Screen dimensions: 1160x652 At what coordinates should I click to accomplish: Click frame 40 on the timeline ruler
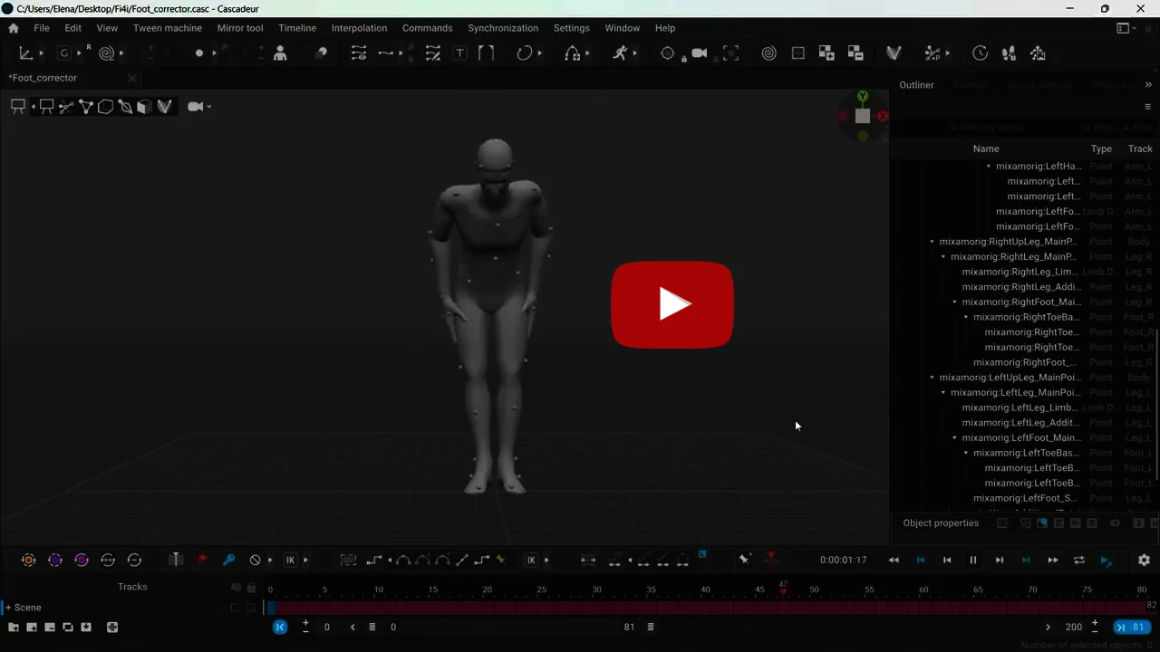tap(705, 590)
